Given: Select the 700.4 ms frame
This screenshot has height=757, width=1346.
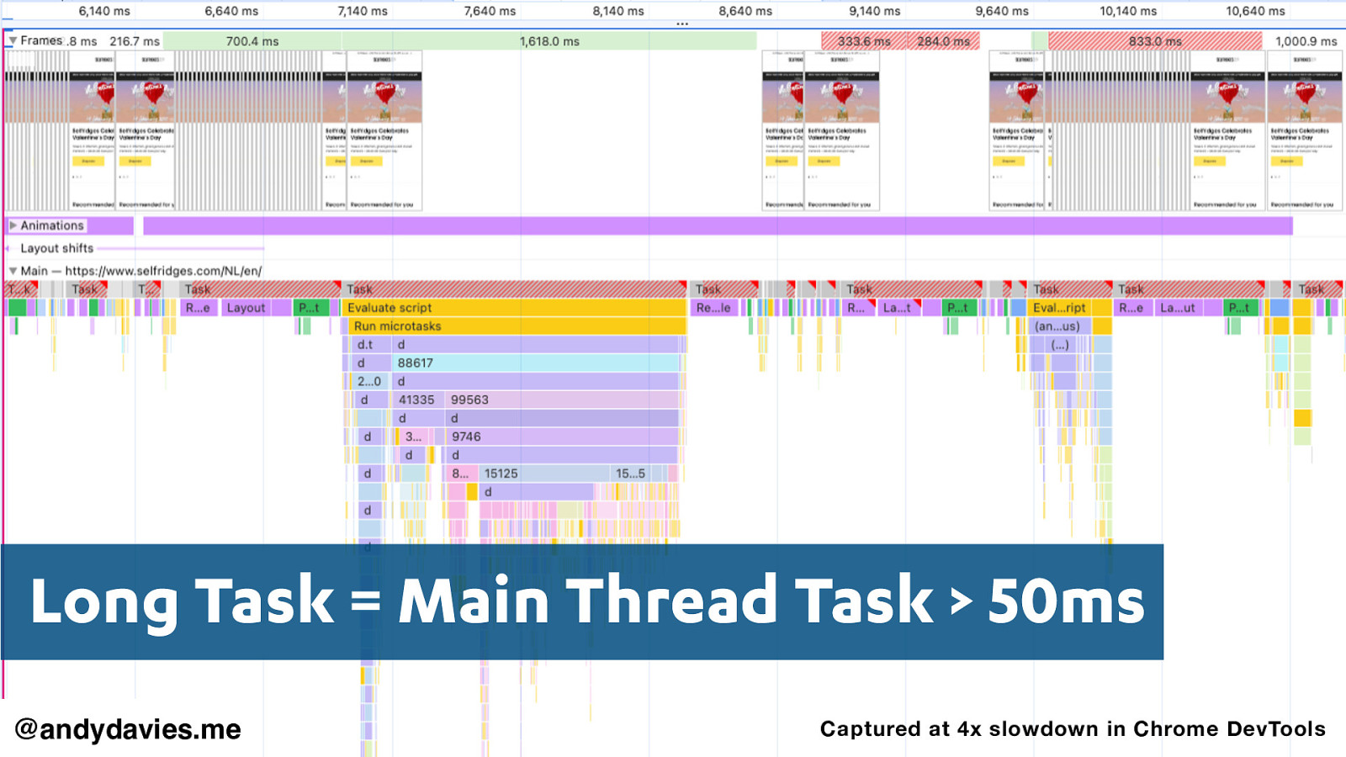Looking at the screenshot, I should pos(252,41).
